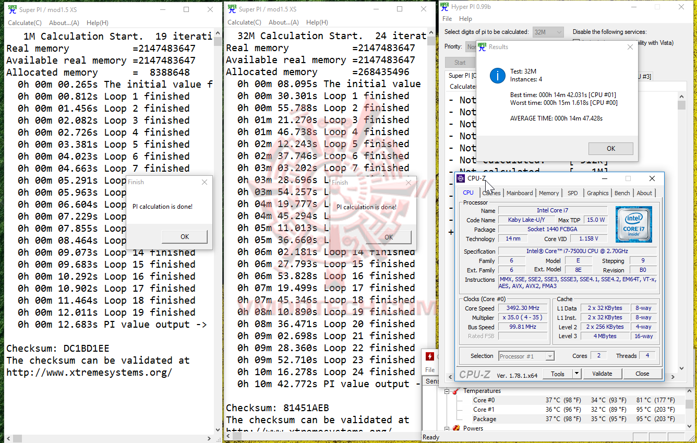Image resolution: width=697 pixels, height=443 pixels.
Task: Click OK in the 32M Finish dialog
Action: 389,237
